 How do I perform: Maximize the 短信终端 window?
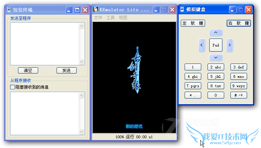pyautogui.click(x=77, y=10)
